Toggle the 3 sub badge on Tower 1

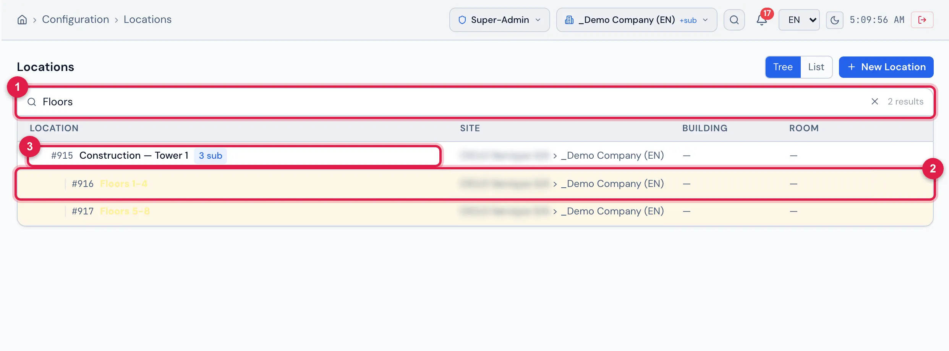[211, 156]
